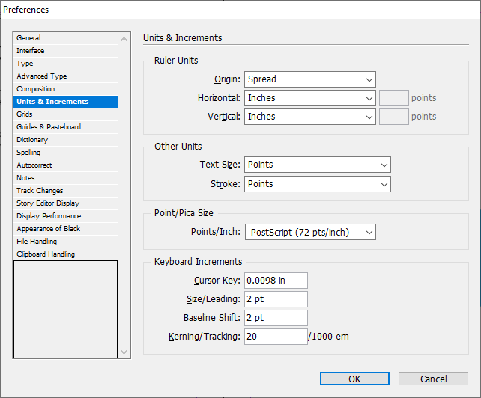Open Guides & Pasteboard preferences
Viewport: 481px width, 398px height.
click(x=65, y=127)
